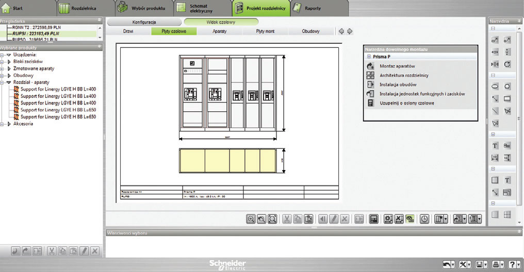Select RGNN T2 : 272598,89 PLN row

point(37,27)
